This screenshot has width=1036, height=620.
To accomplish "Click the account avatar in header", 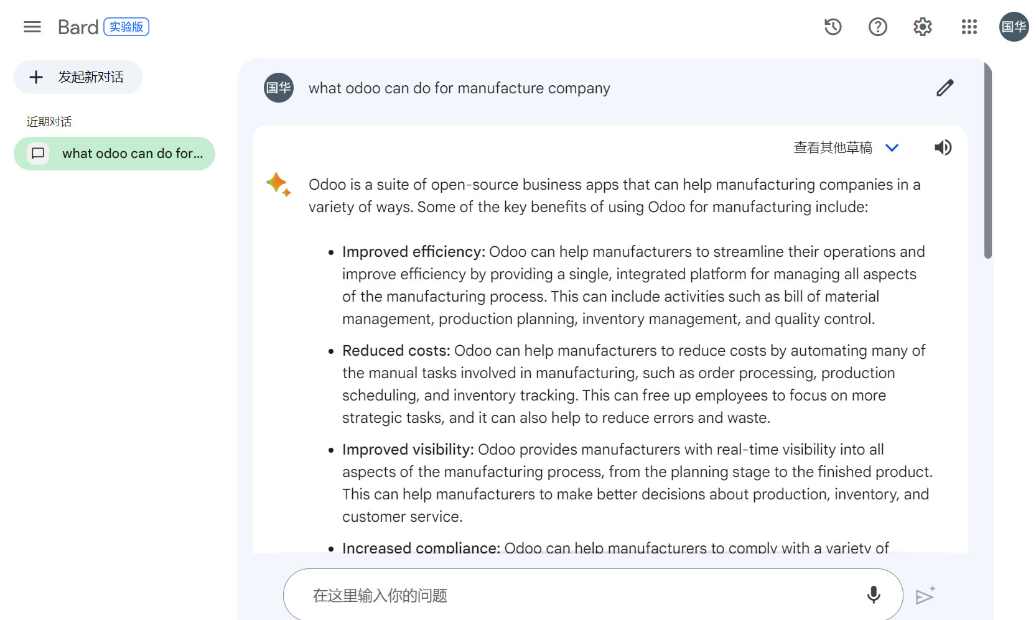I will click(x=1014, y=27).
